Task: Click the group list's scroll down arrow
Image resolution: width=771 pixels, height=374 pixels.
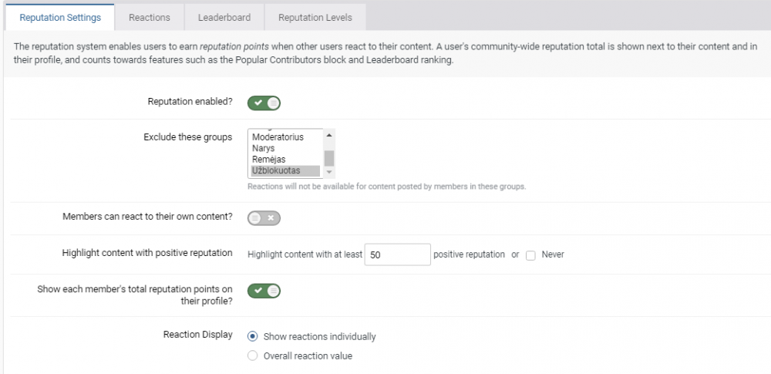Action: [x=329, y=173]
